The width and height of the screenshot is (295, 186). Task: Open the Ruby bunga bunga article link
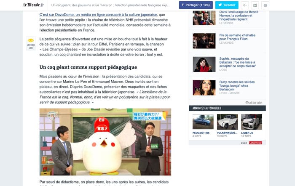pos(237,85)
